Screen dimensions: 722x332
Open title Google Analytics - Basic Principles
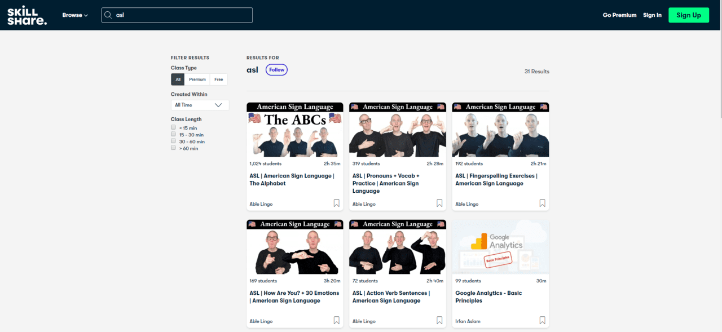488,296
